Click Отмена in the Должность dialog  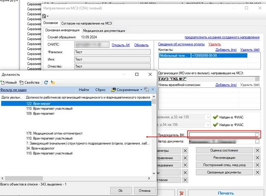click(145, 190)
